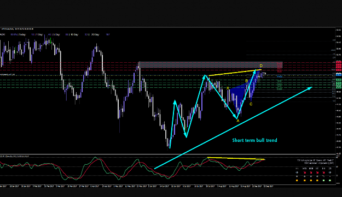342x197 pixels.
Task: Click the D1 sideways trend arrow in dashboard
Action: pos(330,172)
